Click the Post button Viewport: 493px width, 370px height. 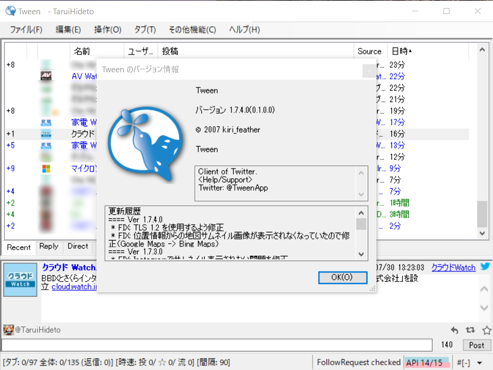tap(476, 345)
